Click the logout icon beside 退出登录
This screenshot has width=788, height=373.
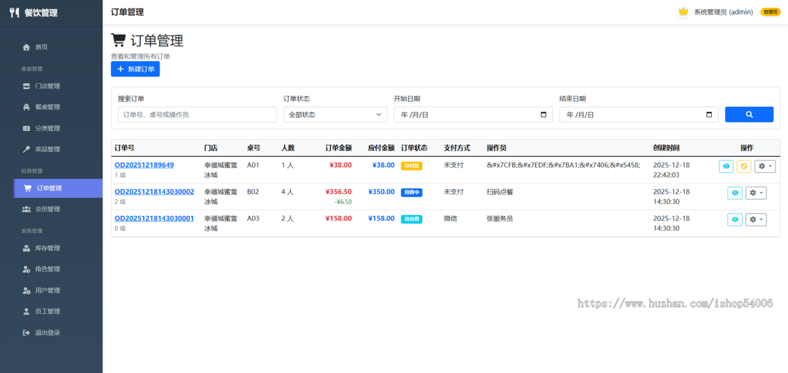click(26, 332)
